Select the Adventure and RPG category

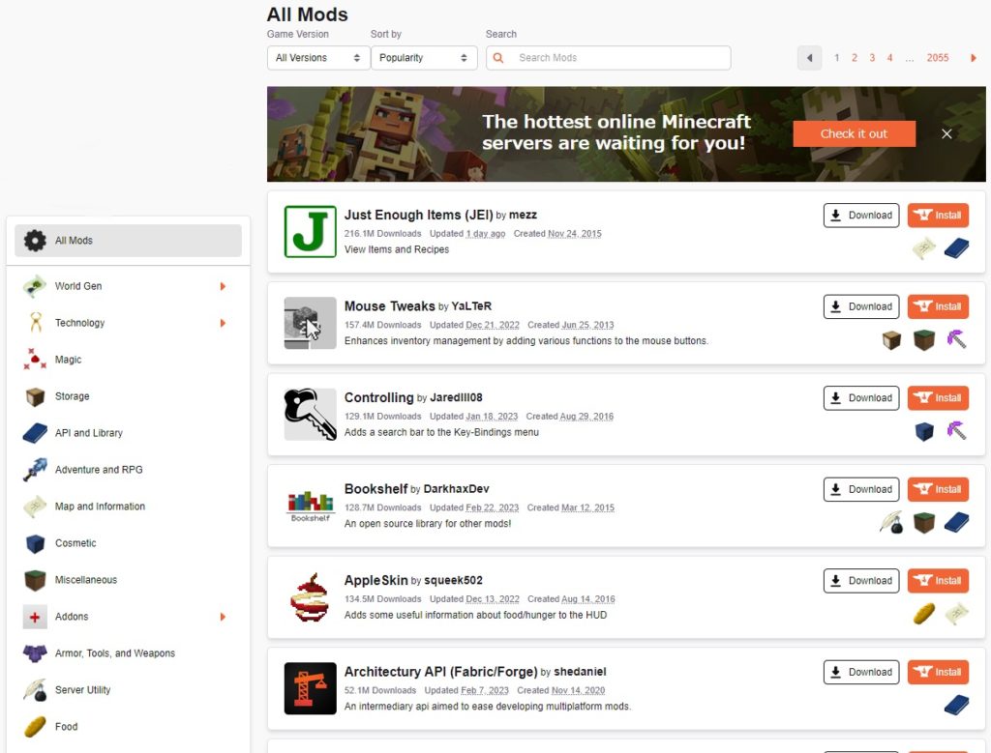(x=129, y=470)
